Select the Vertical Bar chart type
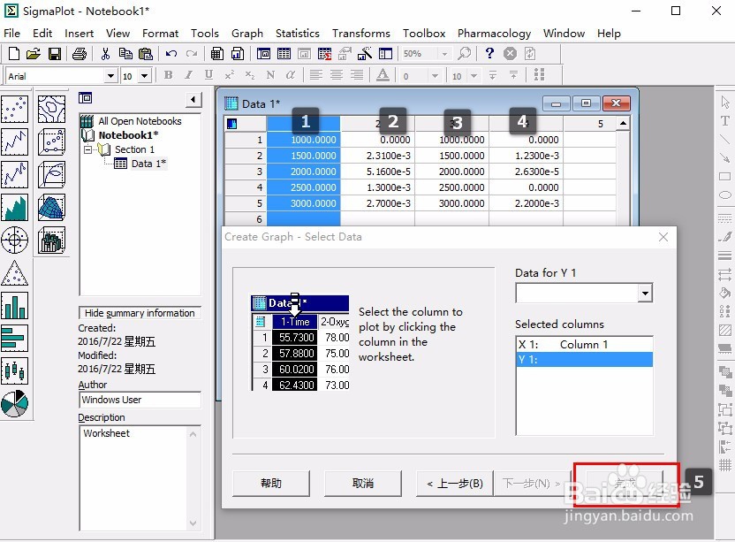The width and height of the screenshot is (735, 542). 14,306
